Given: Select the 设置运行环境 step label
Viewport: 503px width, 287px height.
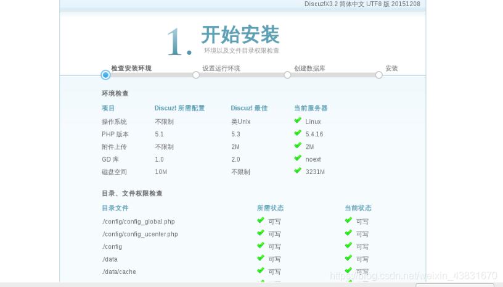Looking at the screenshot, I should (x=221, y=69).
